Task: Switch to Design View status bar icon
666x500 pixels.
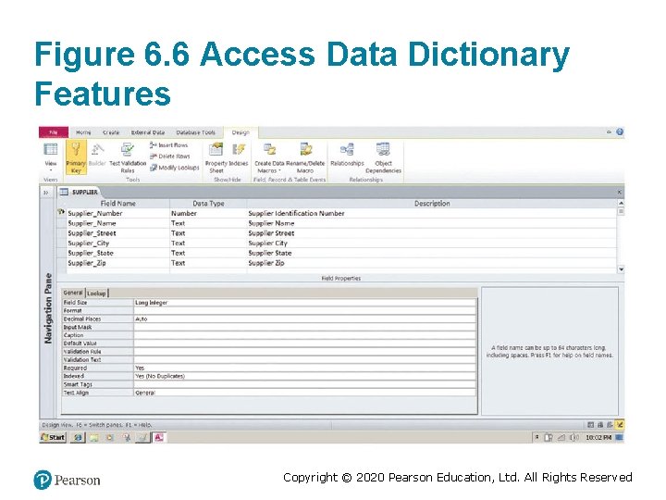Action: coord(620,424)
